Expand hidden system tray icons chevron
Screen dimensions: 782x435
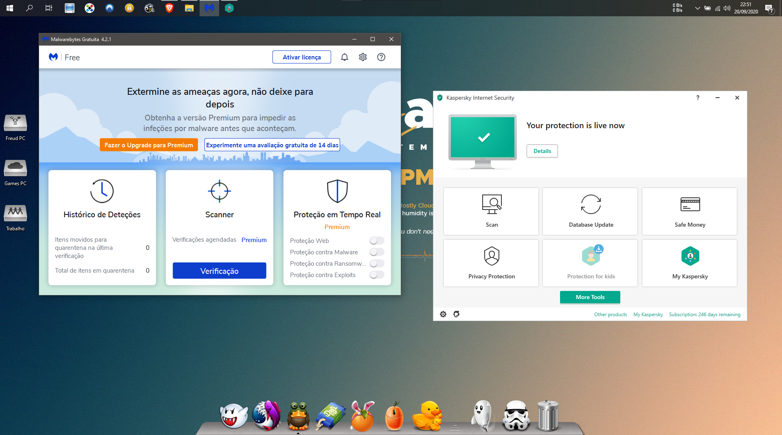click(x=697, y=8)
